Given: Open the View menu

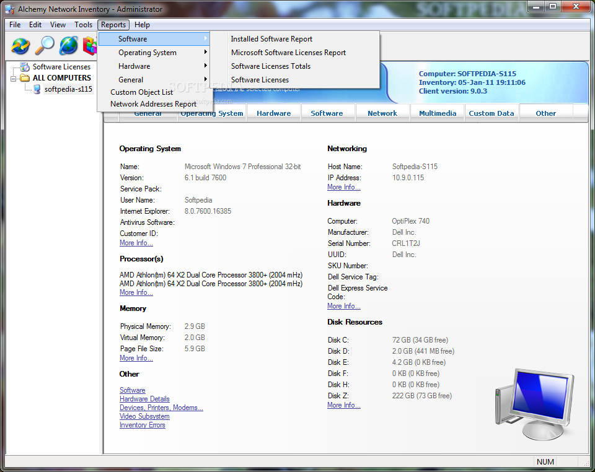Looking at the screenshot, I should coord(58,25).
